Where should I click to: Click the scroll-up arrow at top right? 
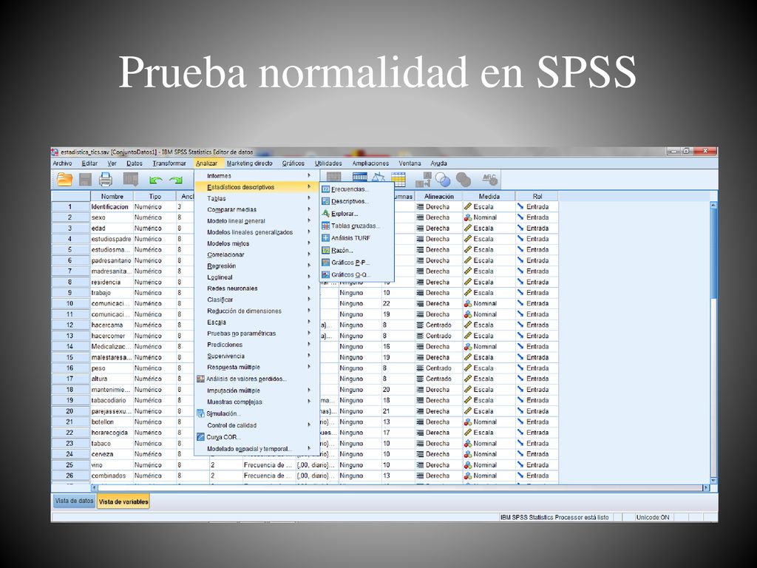(713, 206)
